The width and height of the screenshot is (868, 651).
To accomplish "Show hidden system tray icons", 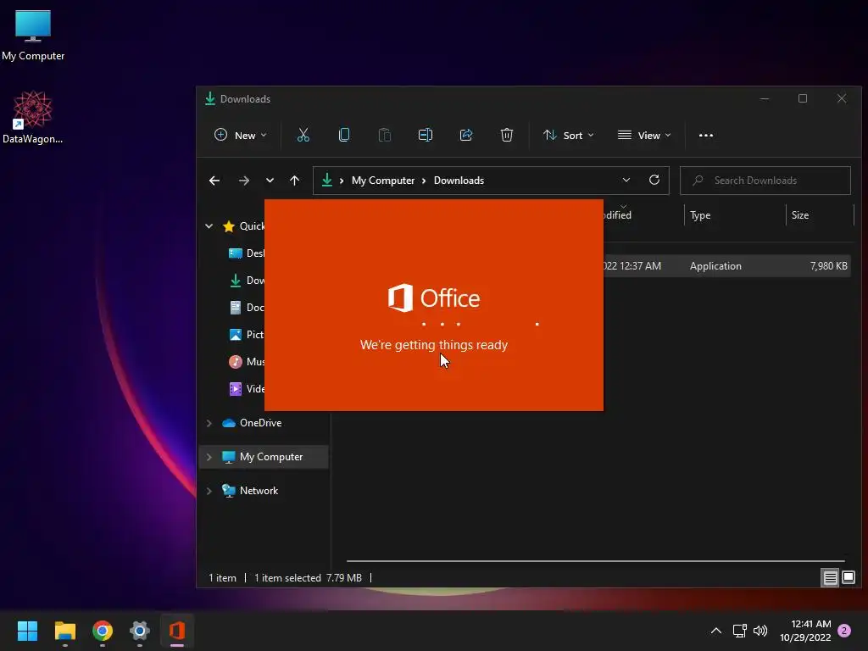I will click(x=715, y=631).
